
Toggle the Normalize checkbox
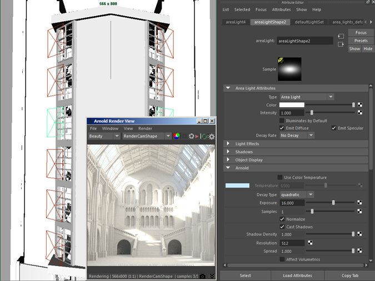282,219
